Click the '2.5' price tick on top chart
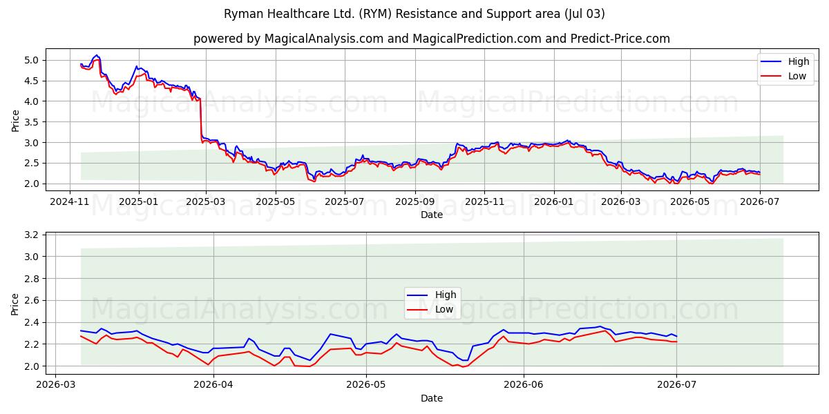Viewport: 829px width, 414px height. tap(33, 164)
